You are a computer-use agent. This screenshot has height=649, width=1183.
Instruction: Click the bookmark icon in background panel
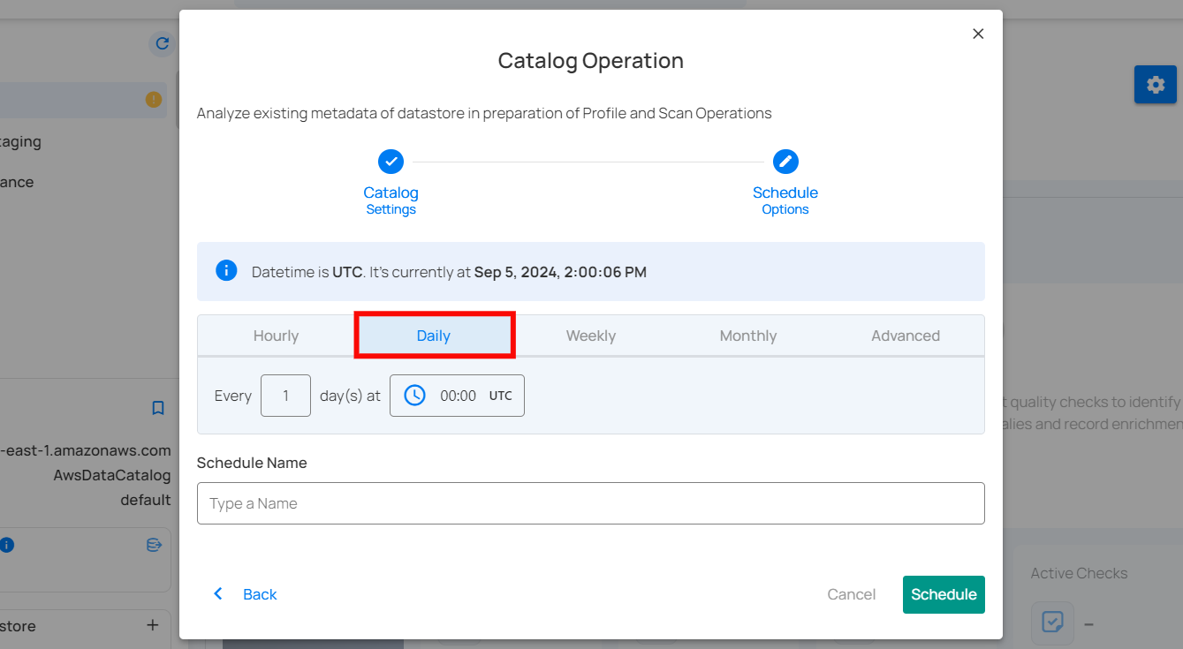[158, 408]
